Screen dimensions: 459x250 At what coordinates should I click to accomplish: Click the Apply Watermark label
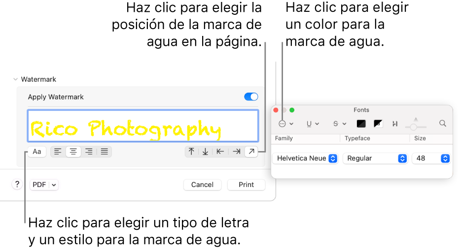56,97
